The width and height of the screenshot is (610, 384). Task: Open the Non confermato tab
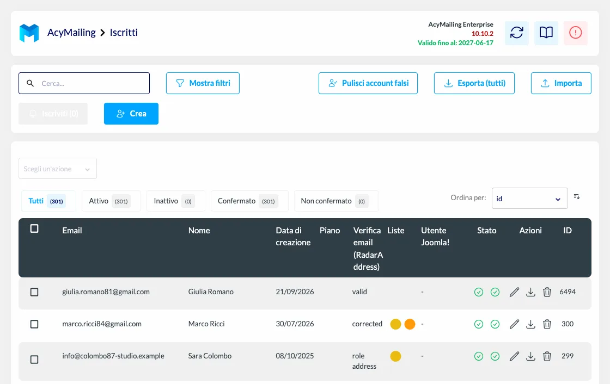tap(336, 201)
